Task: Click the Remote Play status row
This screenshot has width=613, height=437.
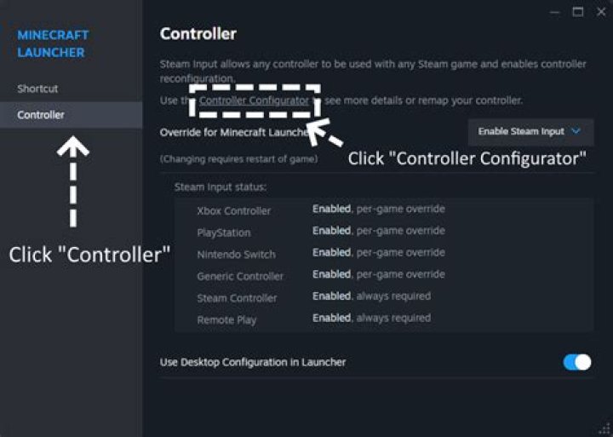Action: 383,319
